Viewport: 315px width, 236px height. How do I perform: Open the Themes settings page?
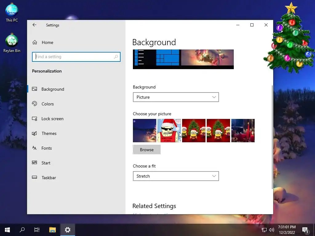point(76,133)
